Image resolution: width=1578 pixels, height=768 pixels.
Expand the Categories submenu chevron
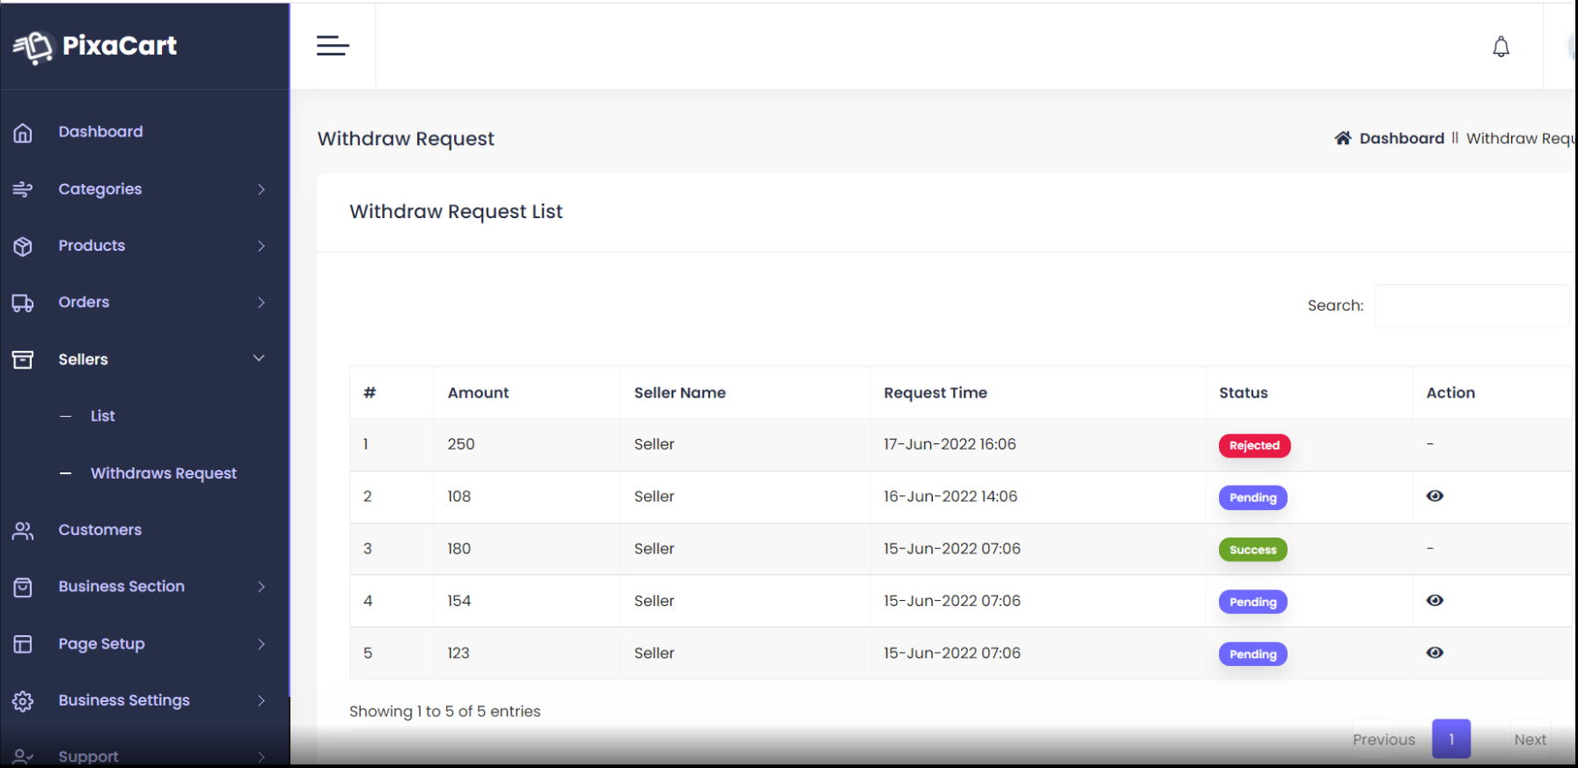click(261, 189)
